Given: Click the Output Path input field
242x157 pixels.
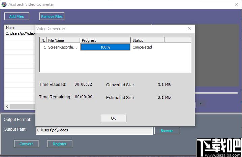Looking at the screenshot, I should pyautogui.click(x=94, y=130).
